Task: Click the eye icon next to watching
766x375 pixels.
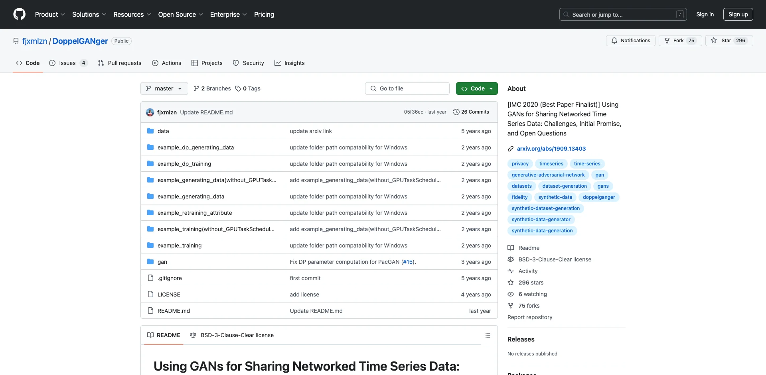Action: point(511,294)
